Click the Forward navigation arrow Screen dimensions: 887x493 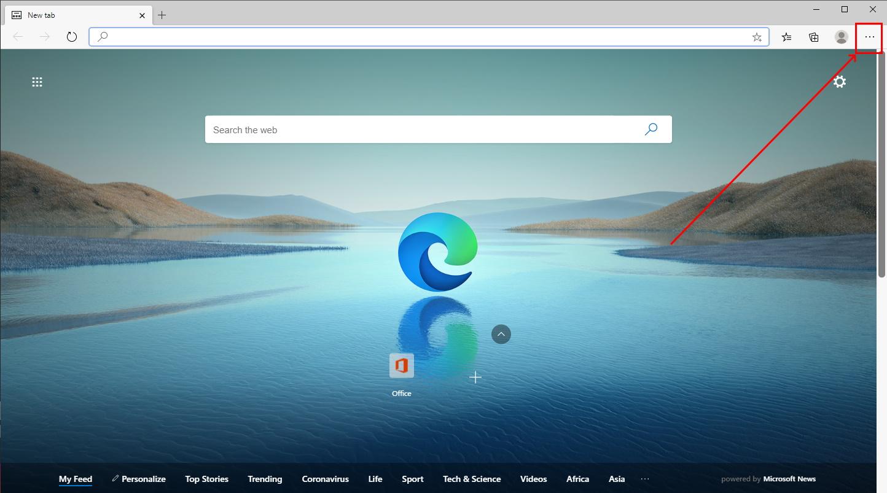click(x=45, y=37)
